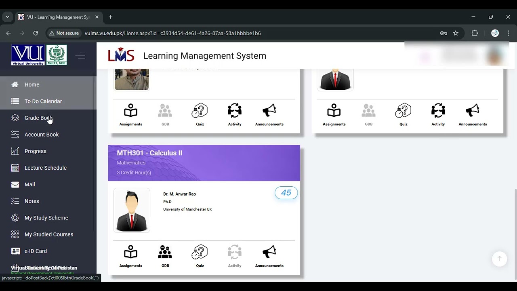This screenshot has width=517, height=291.
Task: Open GDB in top-left course card
Action: (x=165, y=115)
